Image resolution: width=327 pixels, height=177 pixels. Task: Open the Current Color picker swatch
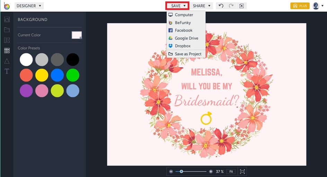tap(77, 35)
